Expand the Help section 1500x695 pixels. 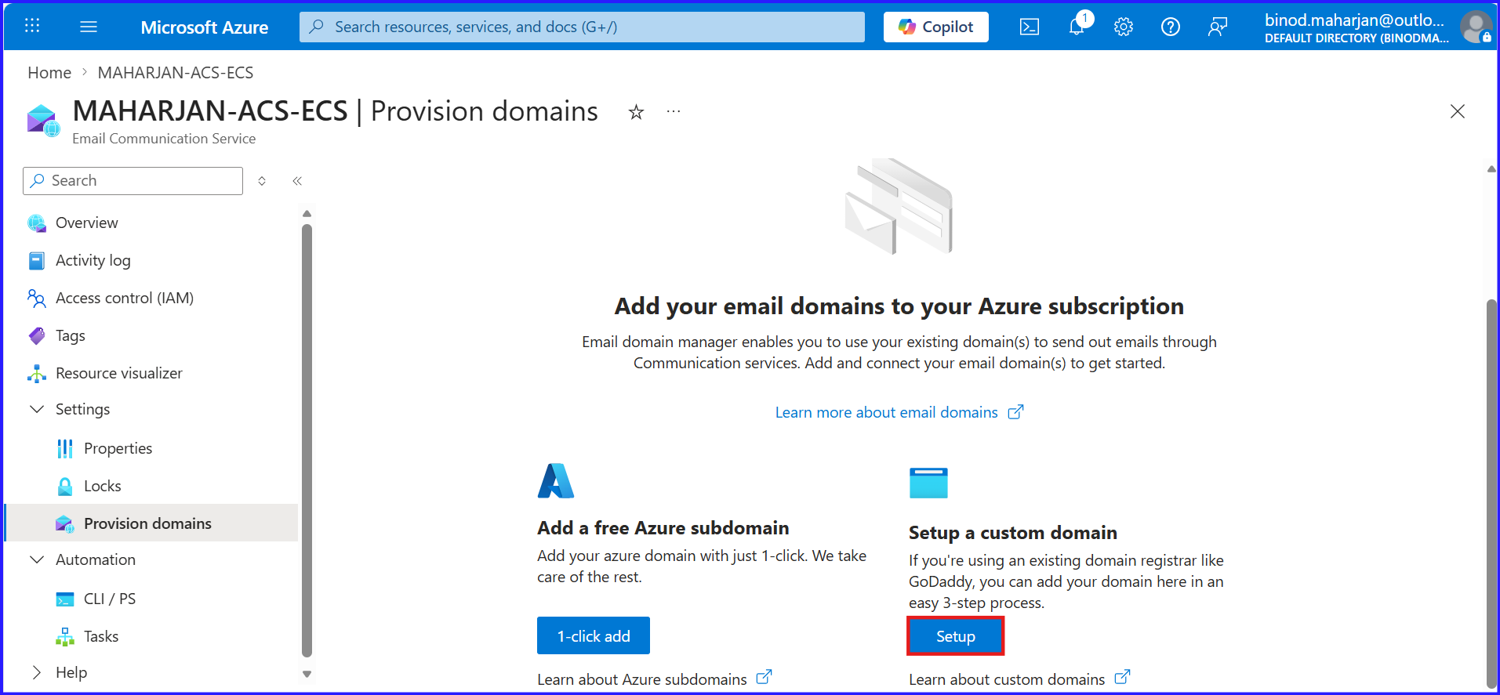pyautogui.click(x=37, y=672)
